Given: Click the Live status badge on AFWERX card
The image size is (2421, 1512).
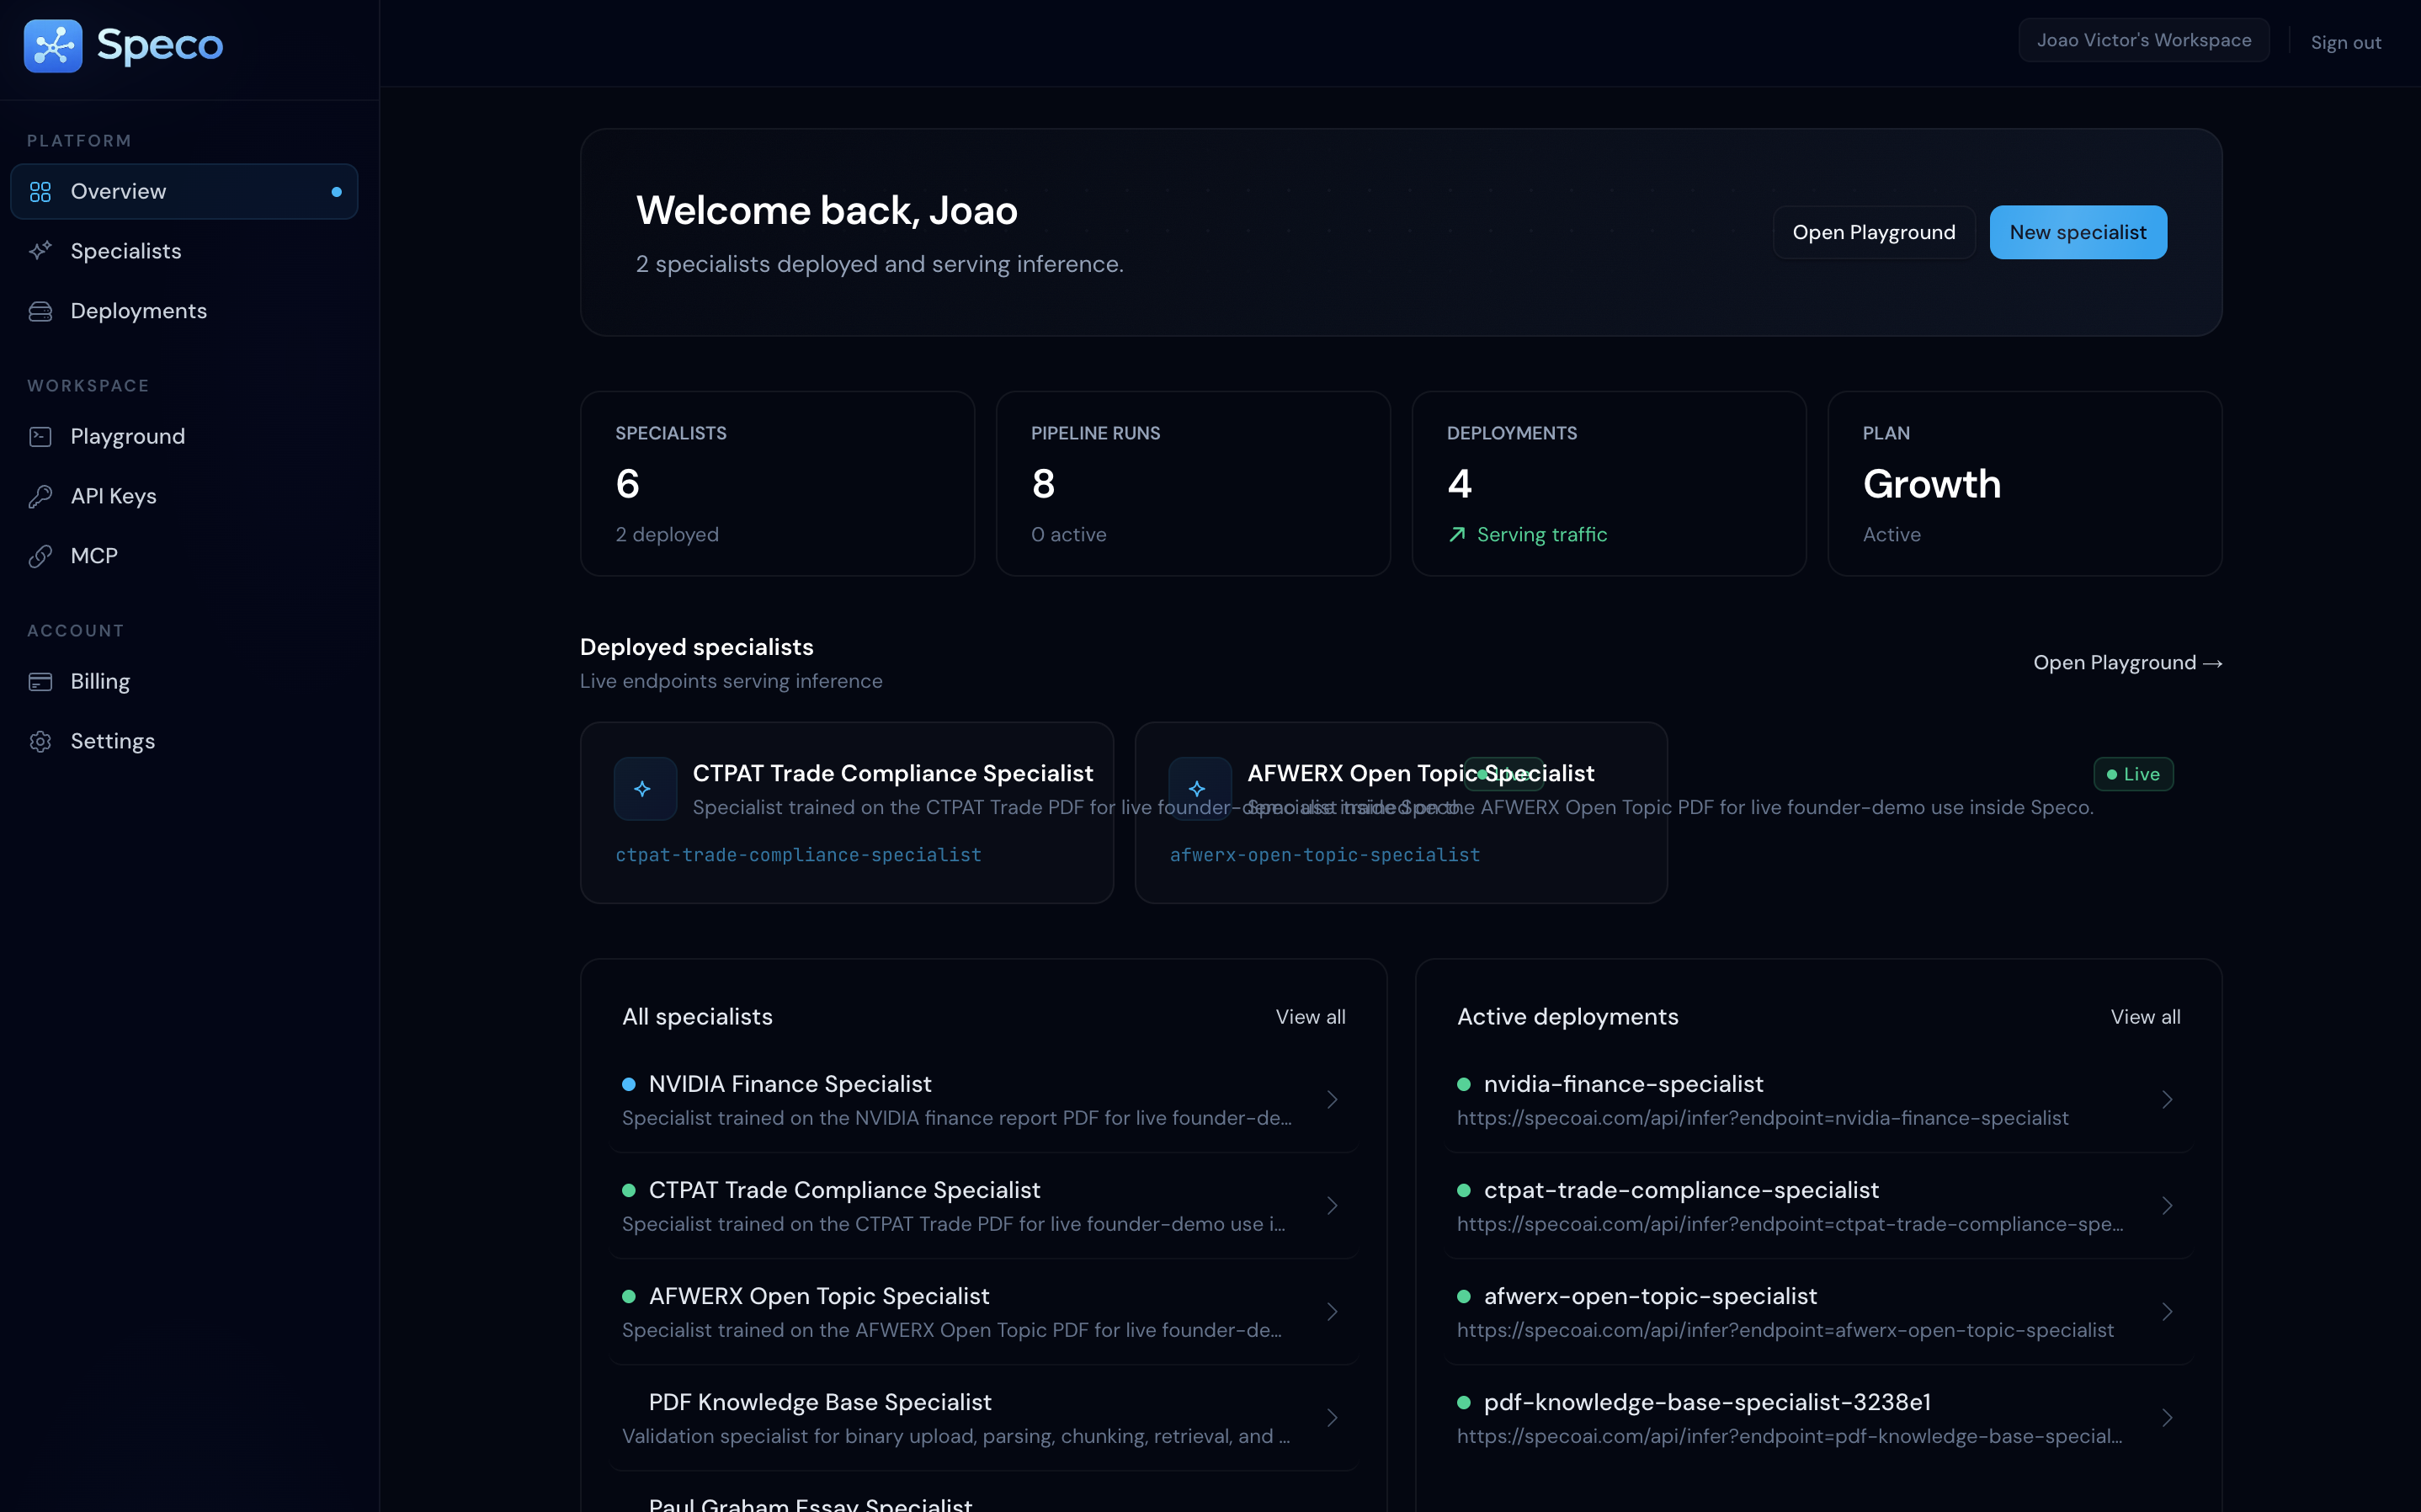Looking at the screenshot, I should [2132, 774].
